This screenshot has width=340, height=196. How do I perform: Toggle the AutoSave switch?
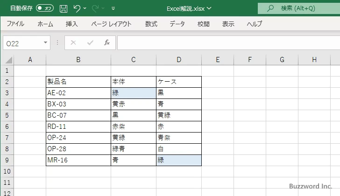click(x=45, y=8)
